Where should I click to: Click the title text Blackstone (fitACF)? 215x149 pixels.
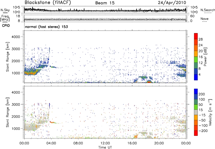(x=48, y=2)
